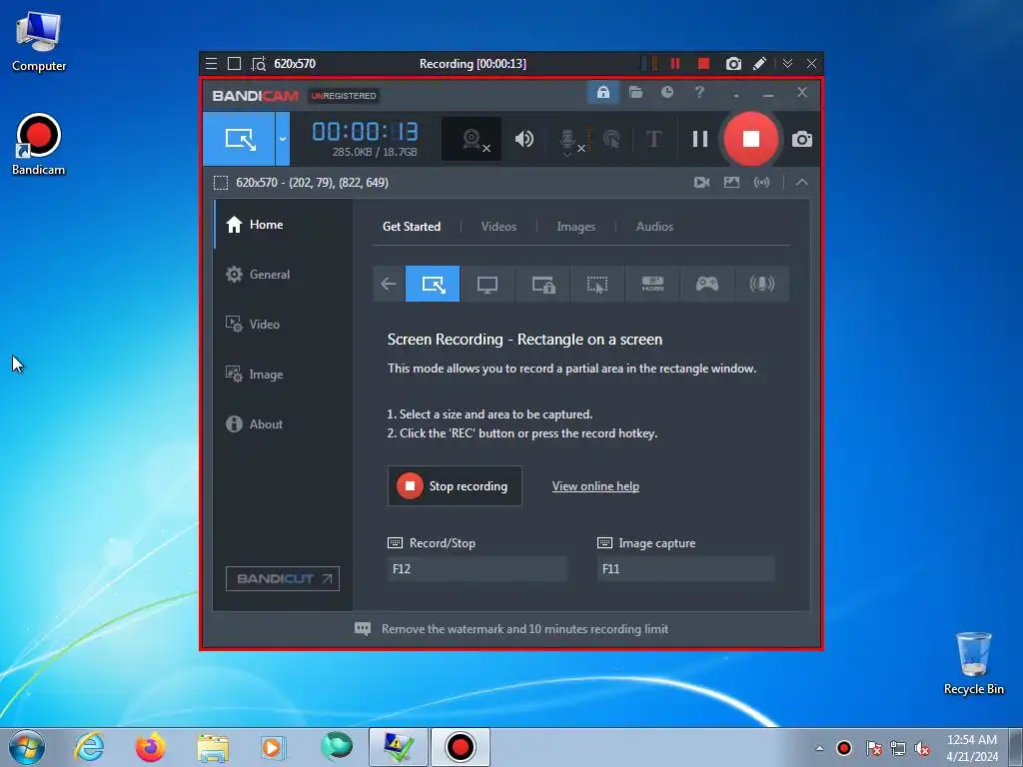Screen dimensions: 1023x767
Task: Click the Record/Stop hotkey field F12
Action: (477, 568)
